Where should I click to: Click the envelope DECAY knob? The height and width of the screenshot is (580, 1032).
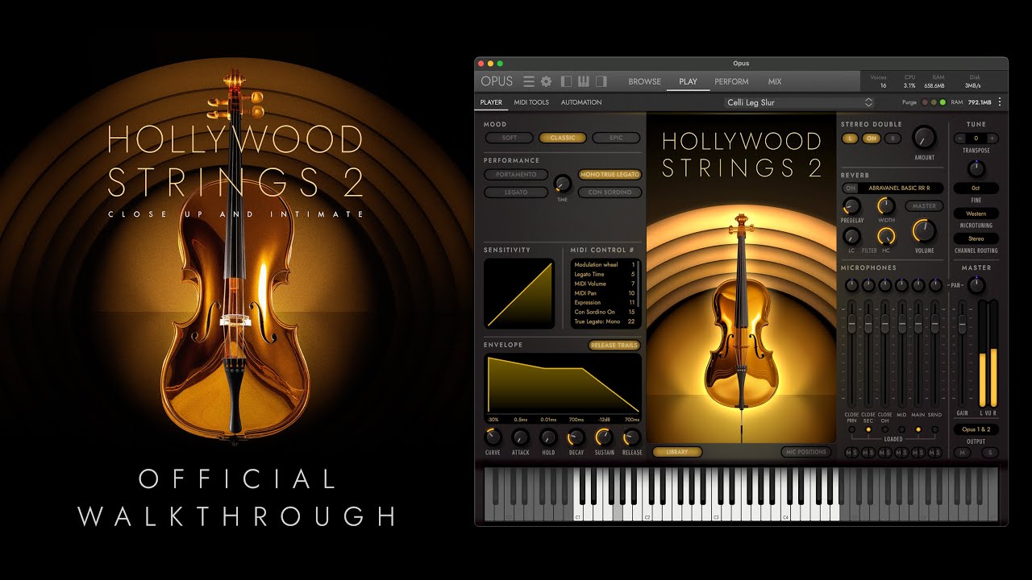576,437
